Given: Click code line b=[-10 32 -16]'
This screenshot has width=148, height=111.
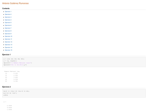Looking at the screenshot, I should point(10,93).
